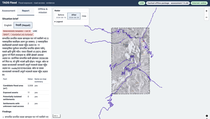Click the DRAFT translation not reviewed badge

tap(18, 35)
